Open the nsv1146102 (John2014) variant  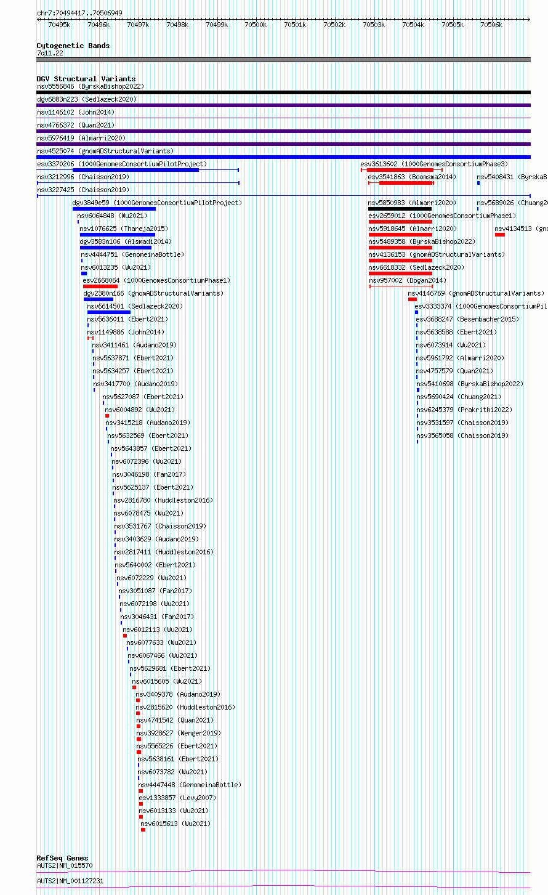coord(75,112)
